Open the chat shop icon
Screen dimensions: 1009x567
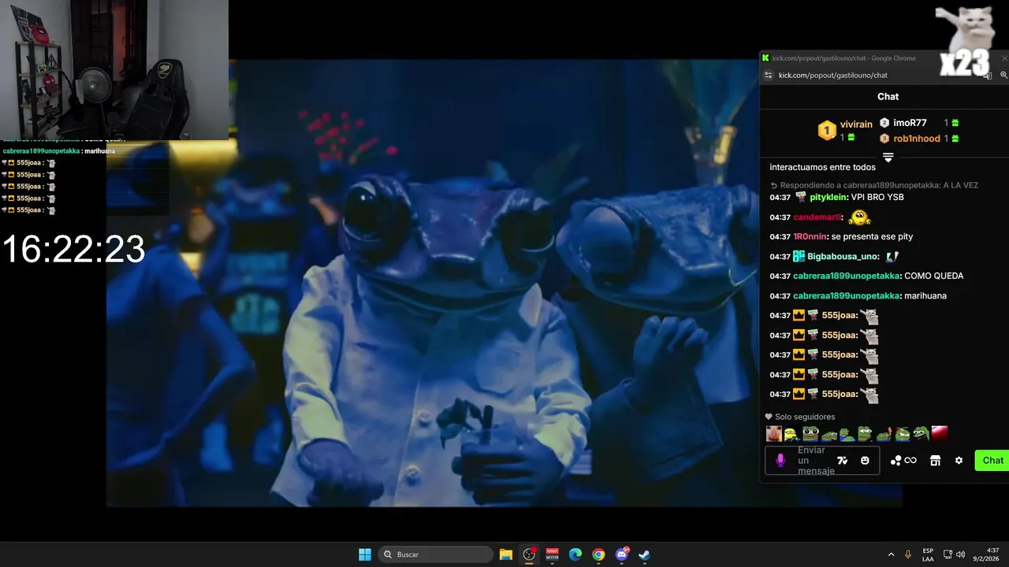(935, 461)
